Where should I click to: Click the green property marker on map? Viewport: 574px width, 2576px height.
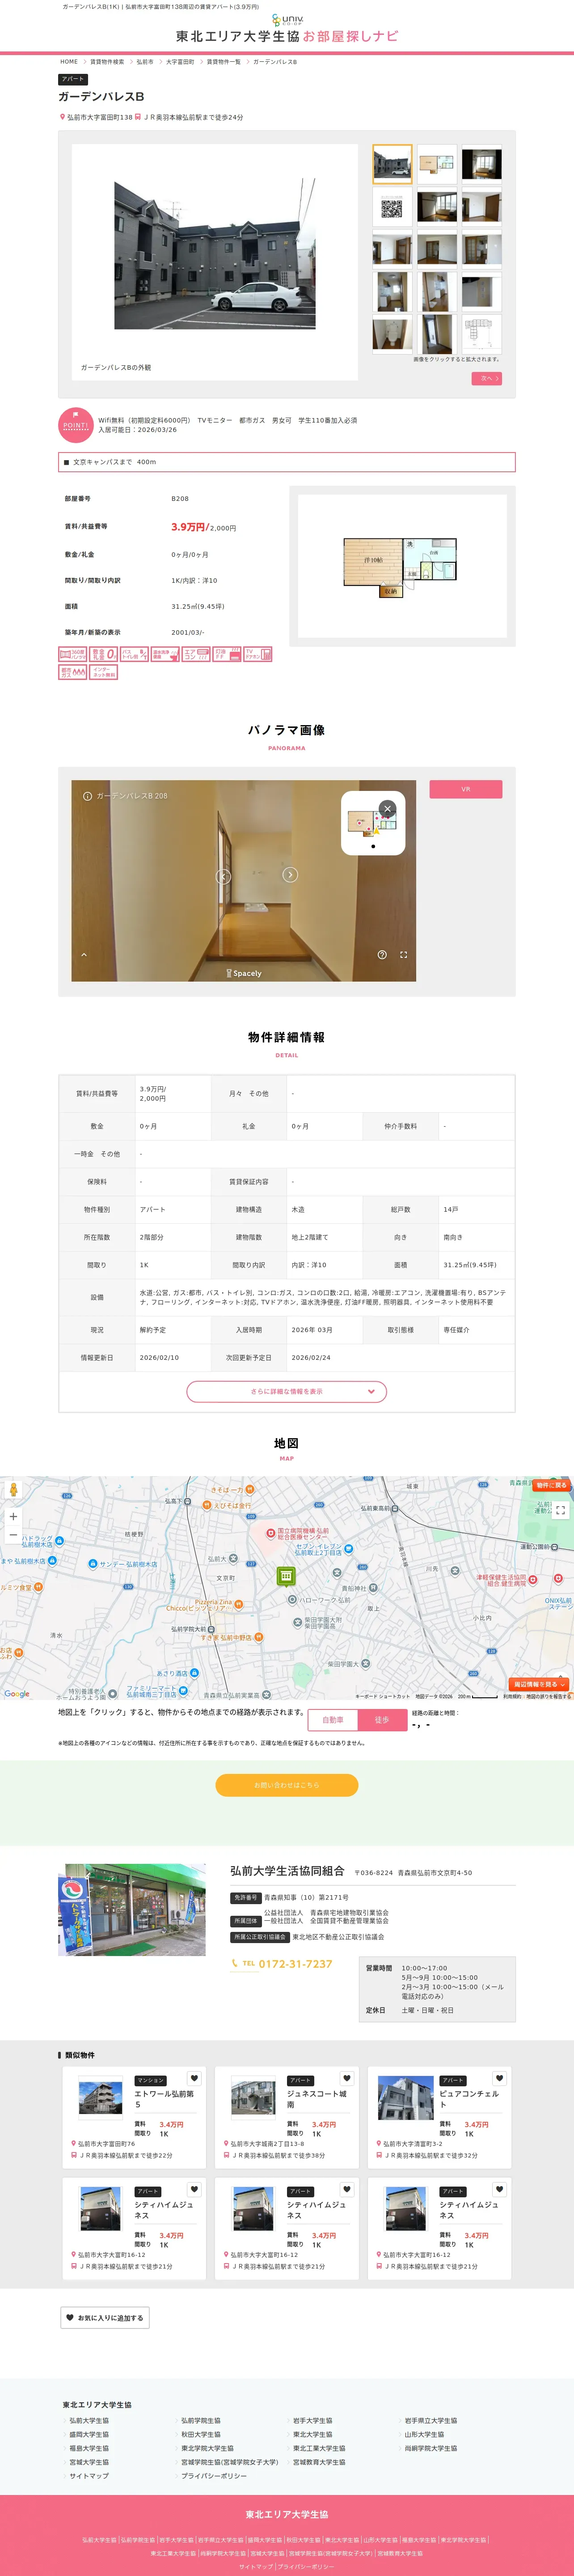pos(287,1576)
